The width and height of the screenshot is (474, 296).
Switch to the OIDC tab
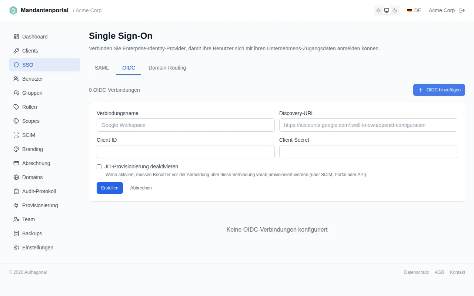pos(129,68)
